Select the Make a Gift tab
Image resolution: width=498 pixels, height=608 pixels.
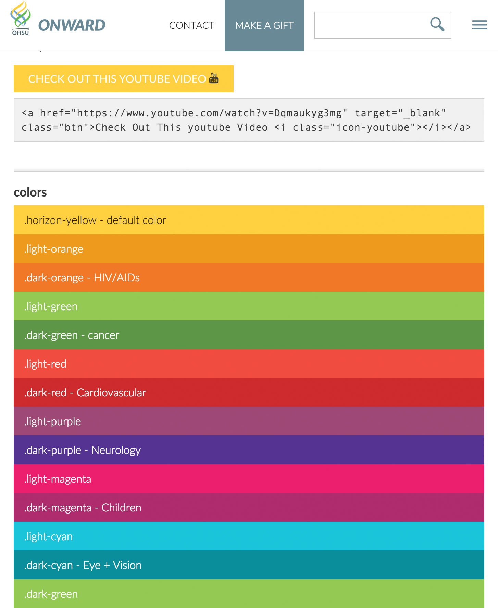[264, 25]
